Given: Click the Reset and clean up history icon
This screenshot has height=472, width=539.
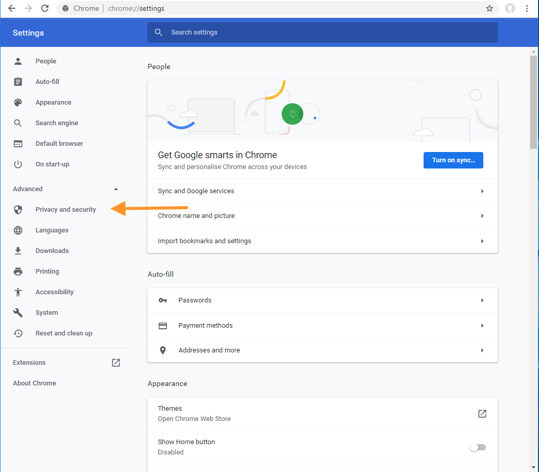Looking at the screenshot, I should coord(18,333).
